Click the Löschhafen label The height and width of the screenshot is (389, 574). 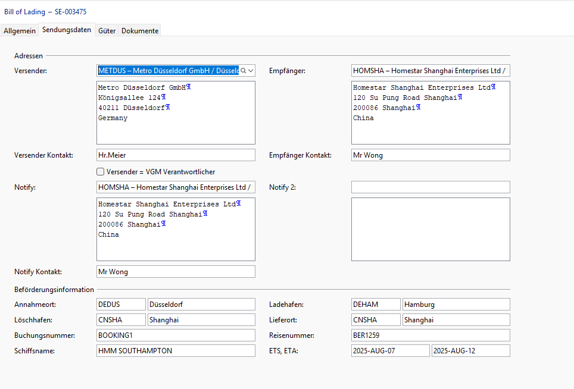[x=33, y=320]
